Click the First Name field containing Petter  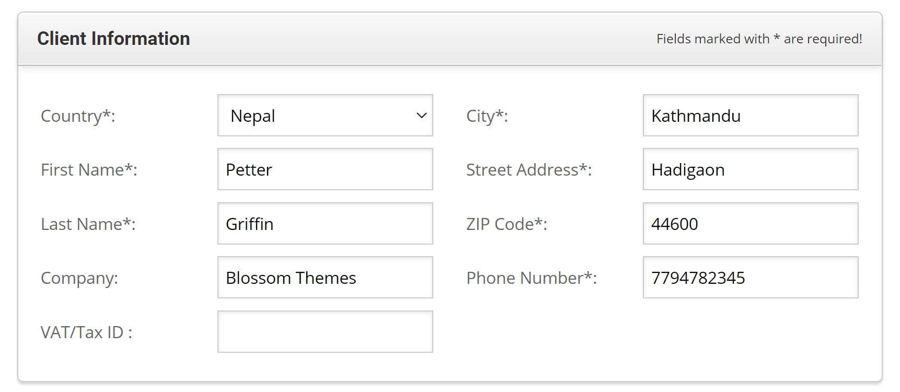tap(325, 169)
